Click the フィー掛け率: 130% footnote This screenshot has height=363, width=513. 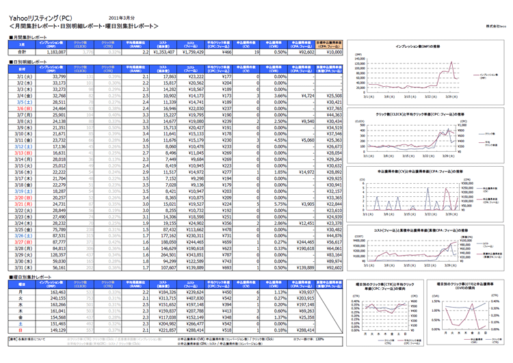coord(308,339)
